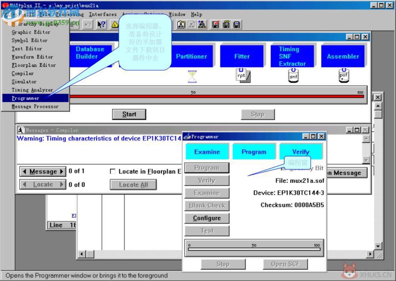This screenshot has width=396, height=281.
Task: Click the background editor vertical scroll down arrow
Action: click(378, 246)
